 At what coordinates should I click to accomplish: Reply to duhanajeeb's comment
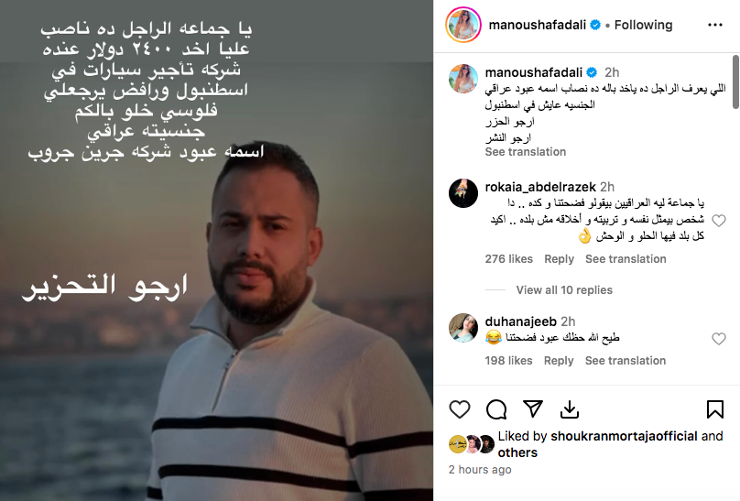coord(559,361)
